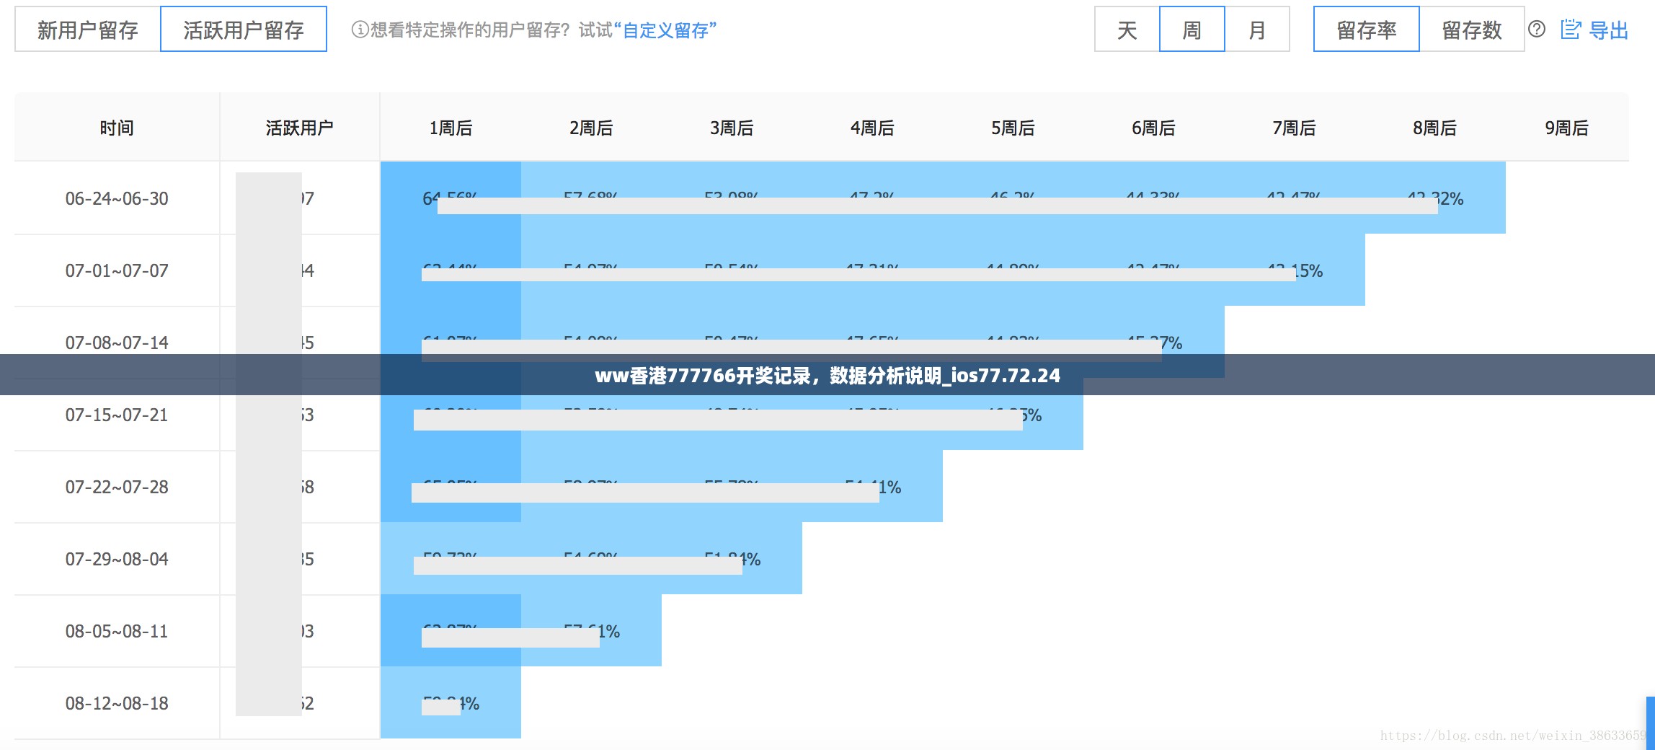Select the 06-24~06-30 row date
The height and width of the screenshot is (750, 1655).
pyautogui.click(x=117, y=198)
